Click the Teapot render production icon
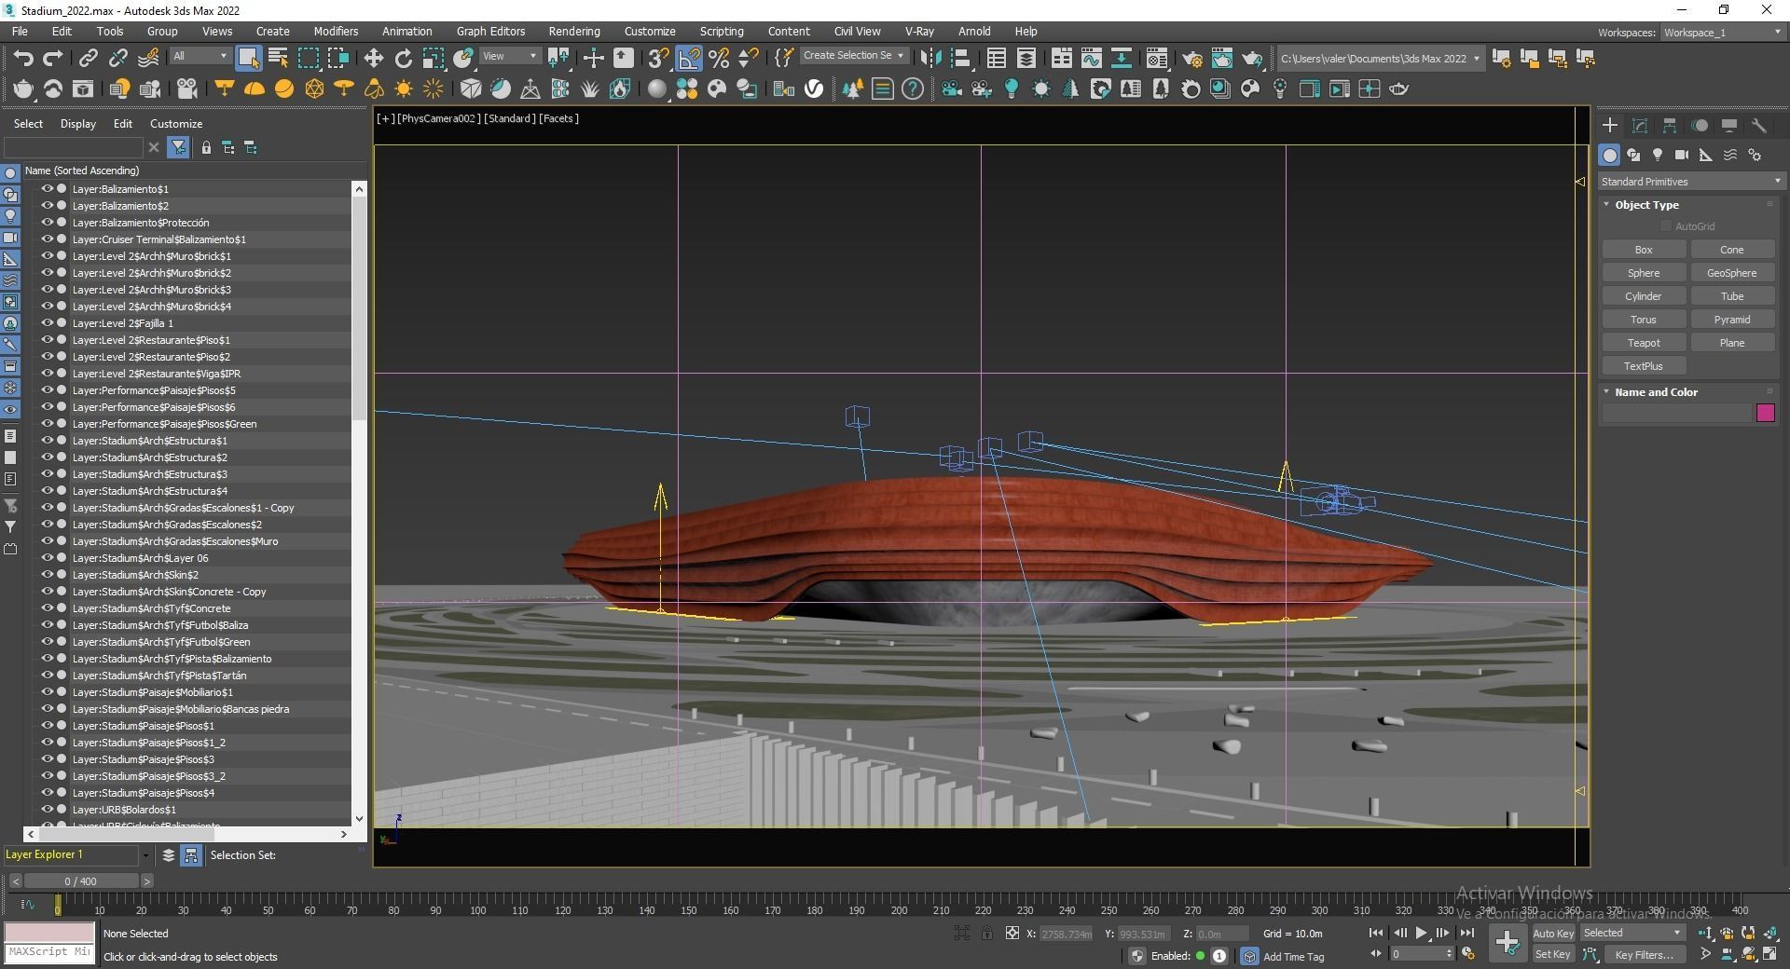The image size is (1790, 969). click(1251, 58)
